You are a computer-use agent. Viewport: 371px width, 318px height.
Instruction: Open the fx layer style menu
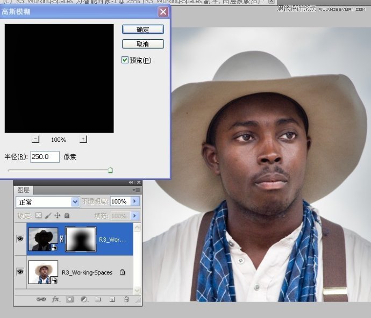[55, 299]
